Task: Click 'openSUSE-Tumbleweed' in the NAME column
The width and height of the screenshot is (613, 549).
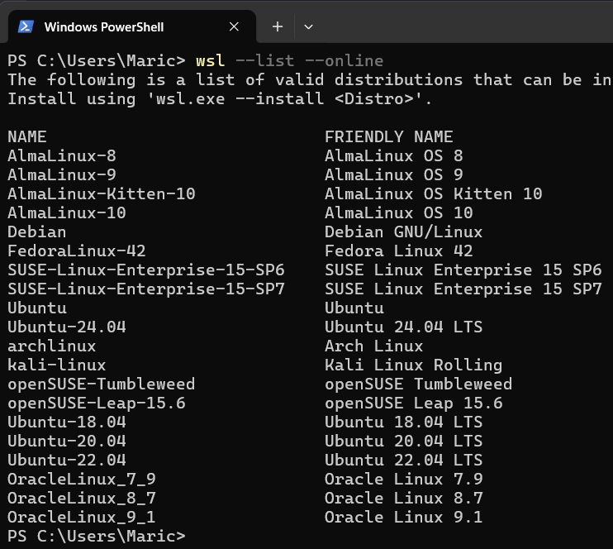Action: tap(101, 384)
